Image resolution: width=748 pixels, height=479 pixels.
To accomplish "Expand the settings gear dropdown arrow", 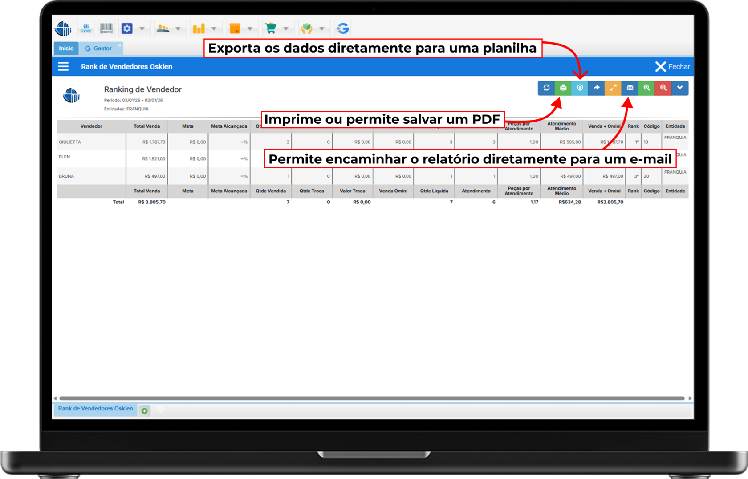I will (x=142, y=29).
